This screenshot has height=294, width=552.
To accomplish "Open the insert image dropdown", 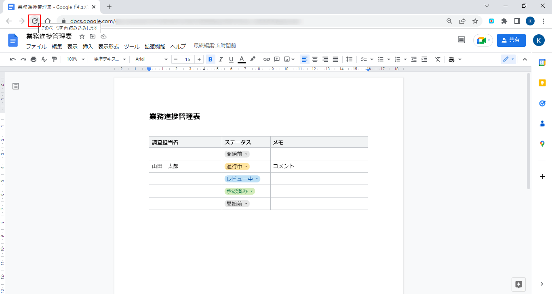I will pyautogui.click(x=289, y=59).
